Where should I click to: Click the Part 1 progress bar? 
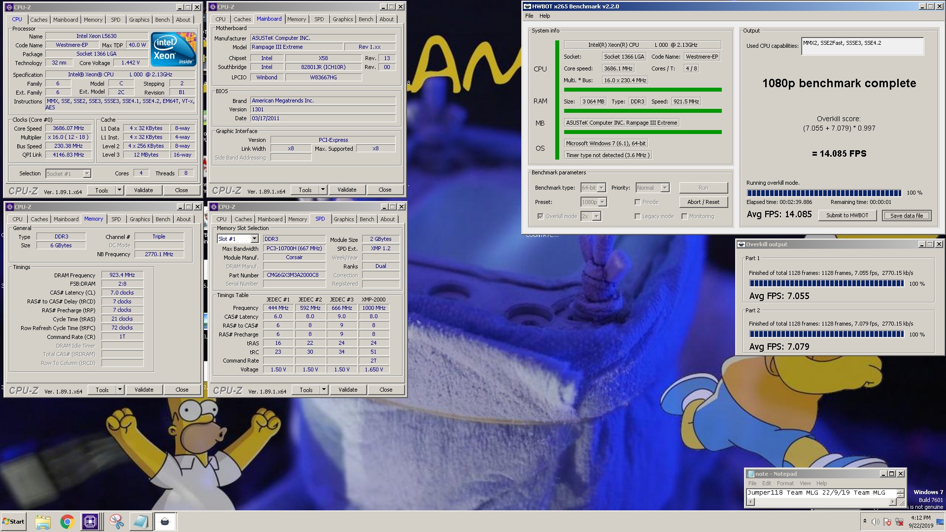tap(827, 283)
